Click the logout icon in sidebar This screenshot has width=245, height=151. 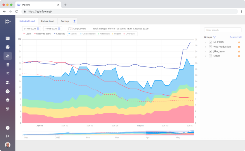[x=8, y=136]
